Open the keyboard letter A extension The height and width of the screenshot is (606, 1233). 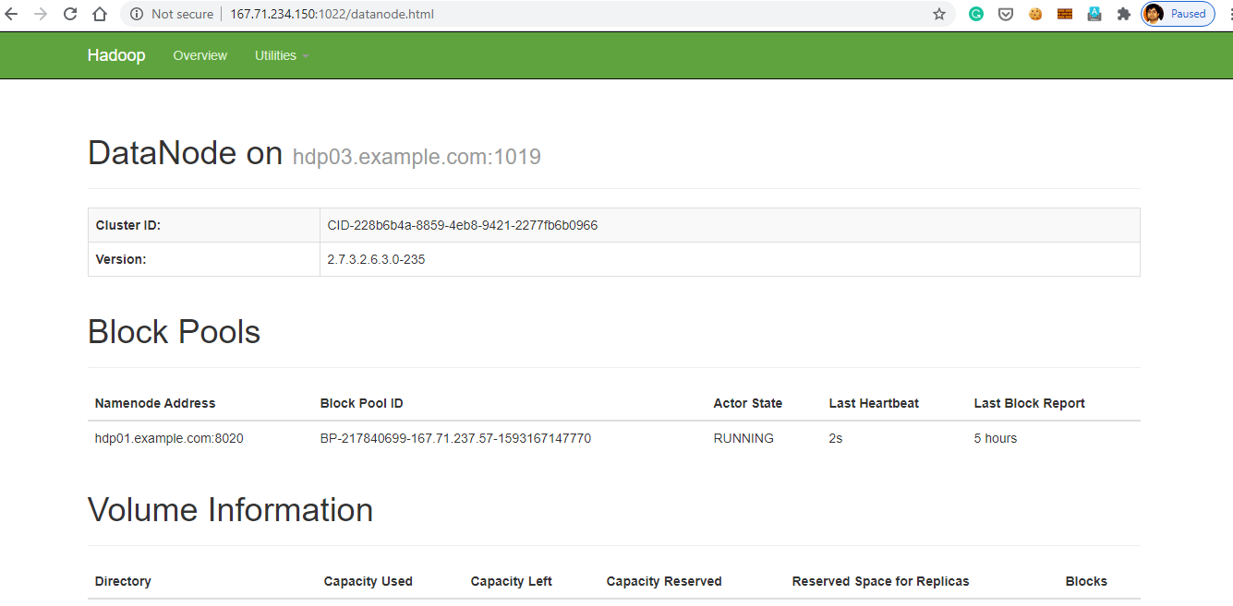pyautogui.click(x=1094, y=14)
